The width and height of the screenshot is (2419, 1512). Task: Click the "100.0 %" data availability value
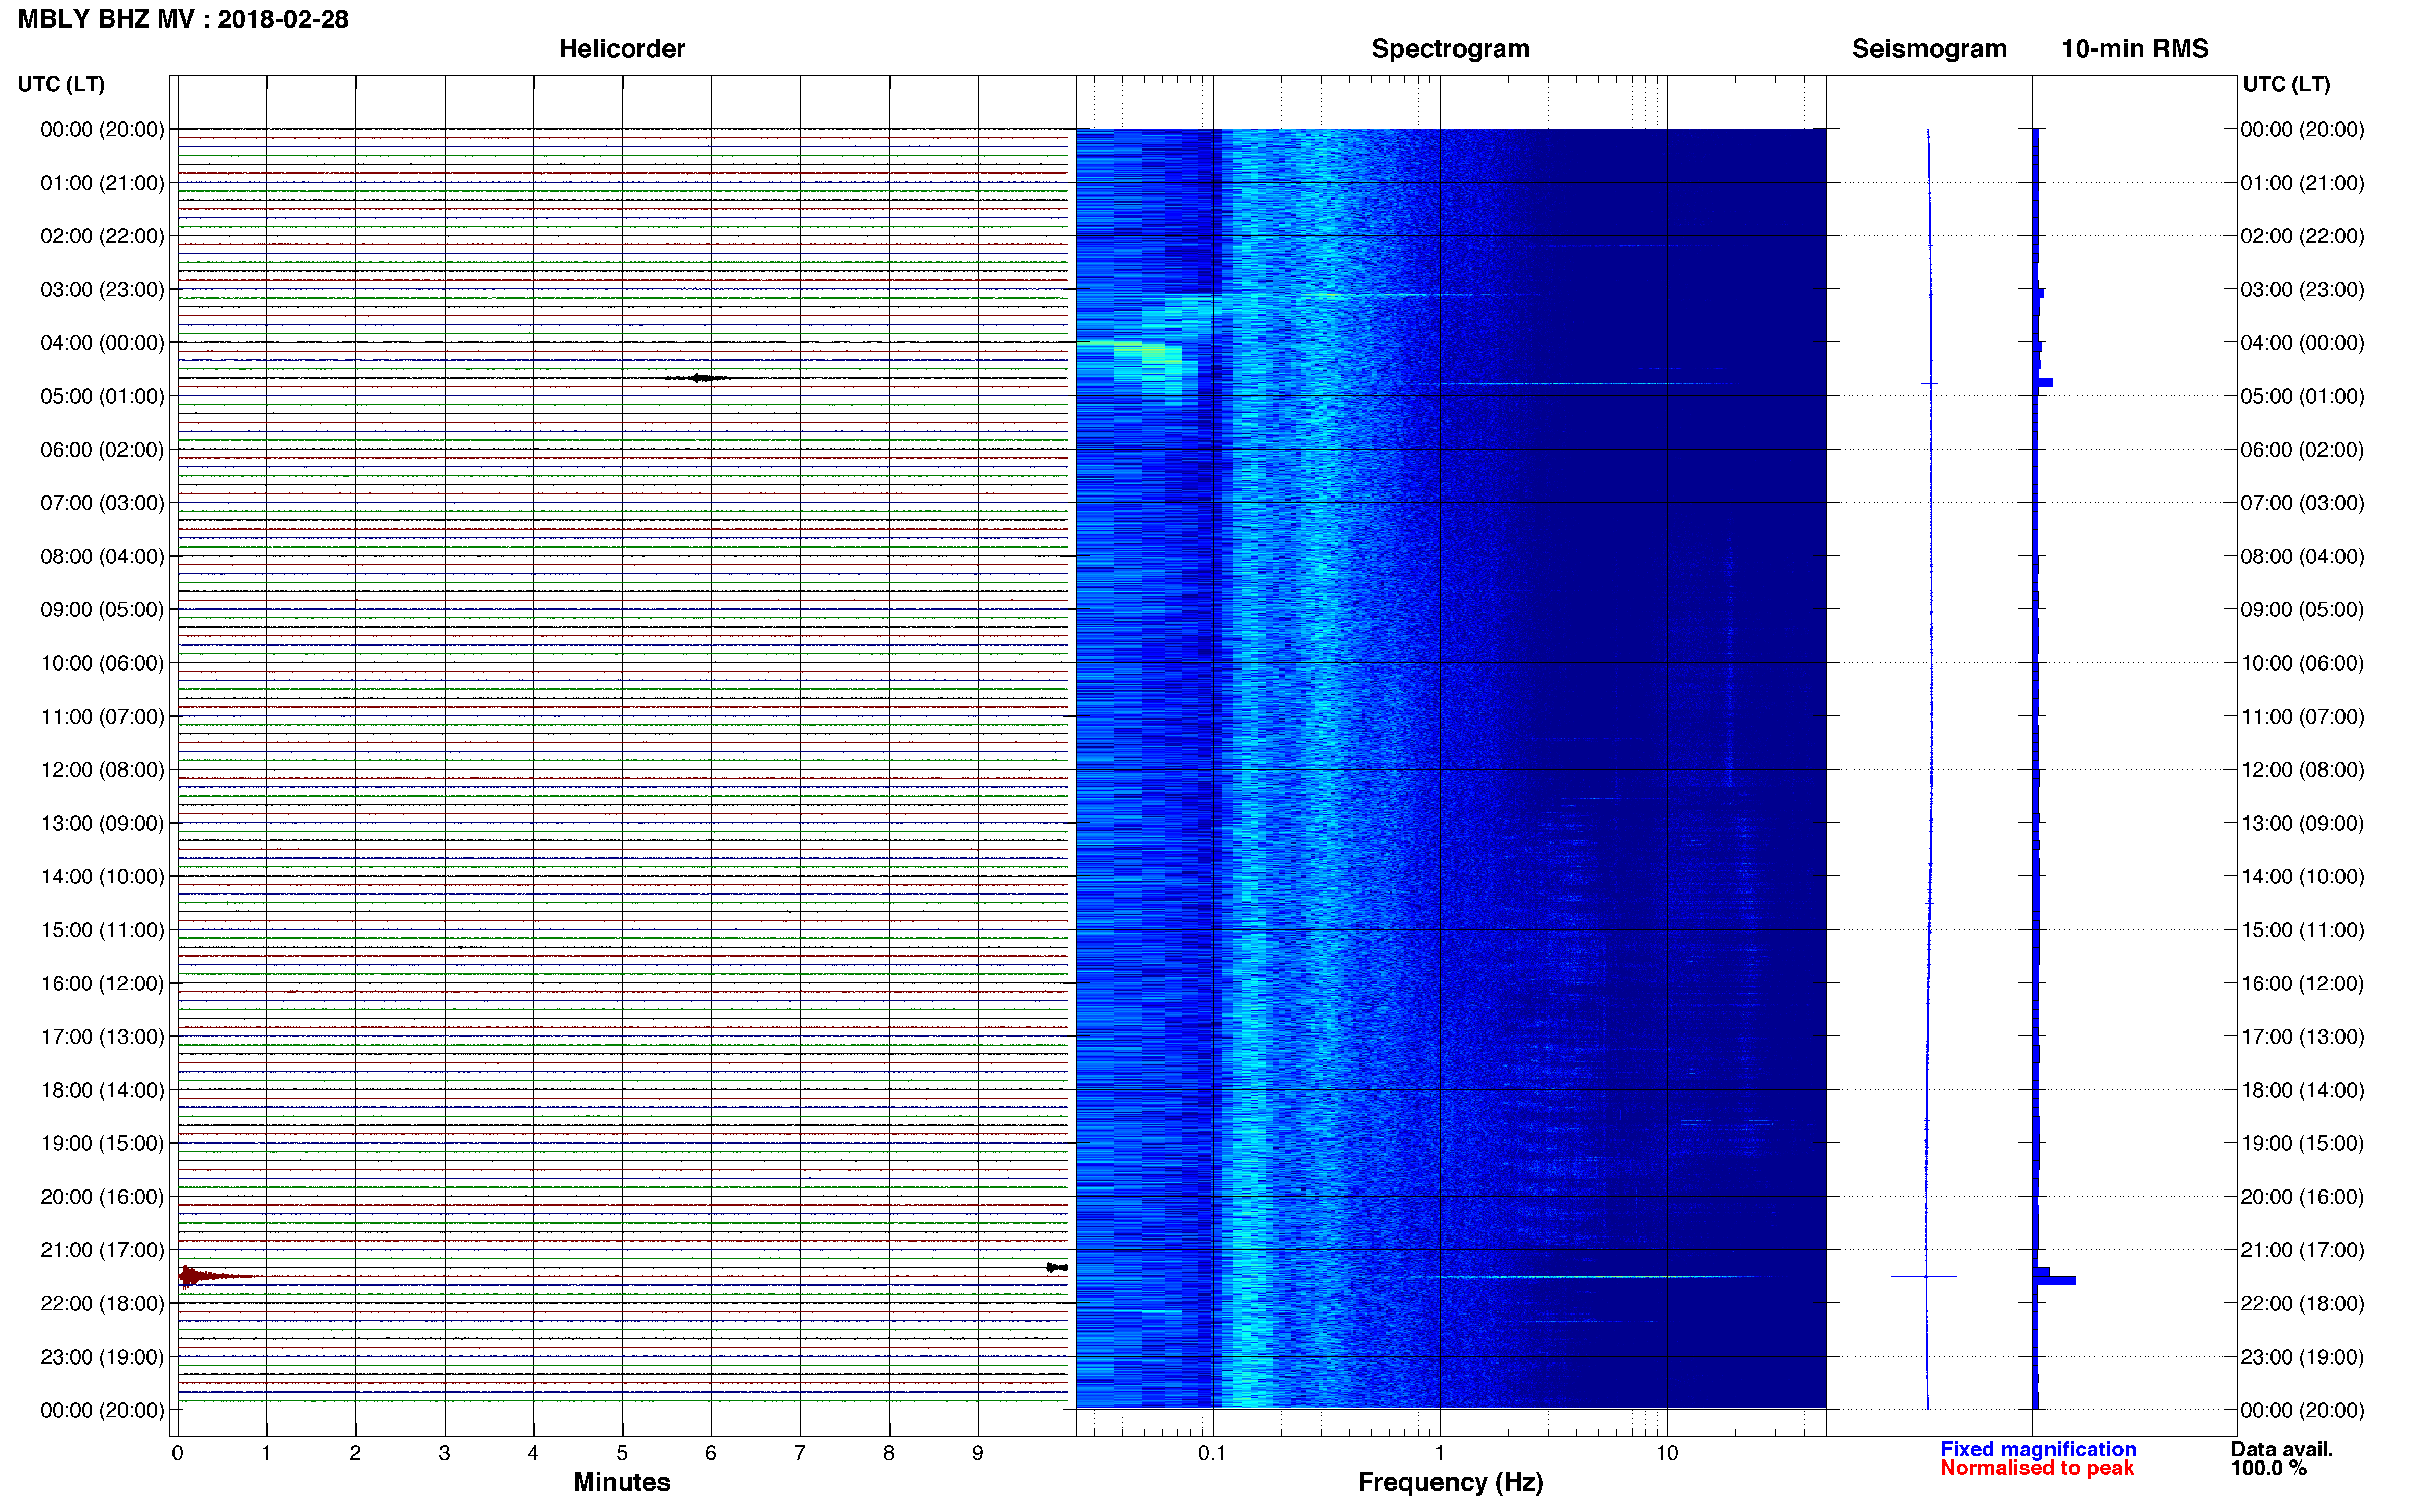tap(2268, 1468)
